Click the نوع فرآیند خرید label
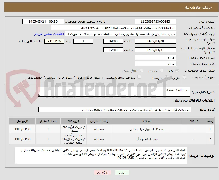This screenshot has width=219, height=180. click(x=203, y=77)
